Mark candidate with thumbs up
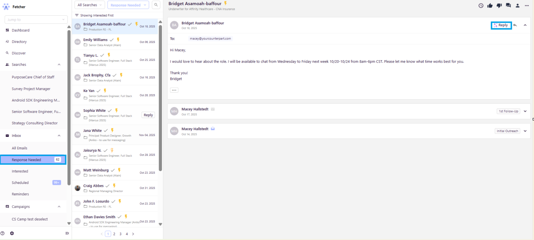The height and width of the screenshot is (240, 534). pyautogui.click(x=490, y=5)
